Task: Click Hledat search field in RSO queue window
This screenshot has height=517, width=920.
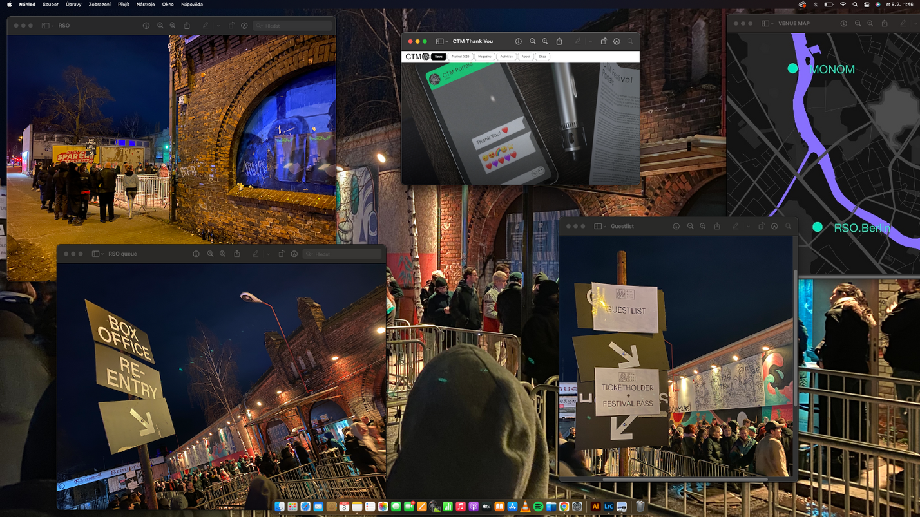Action: [x=343, y=254]
